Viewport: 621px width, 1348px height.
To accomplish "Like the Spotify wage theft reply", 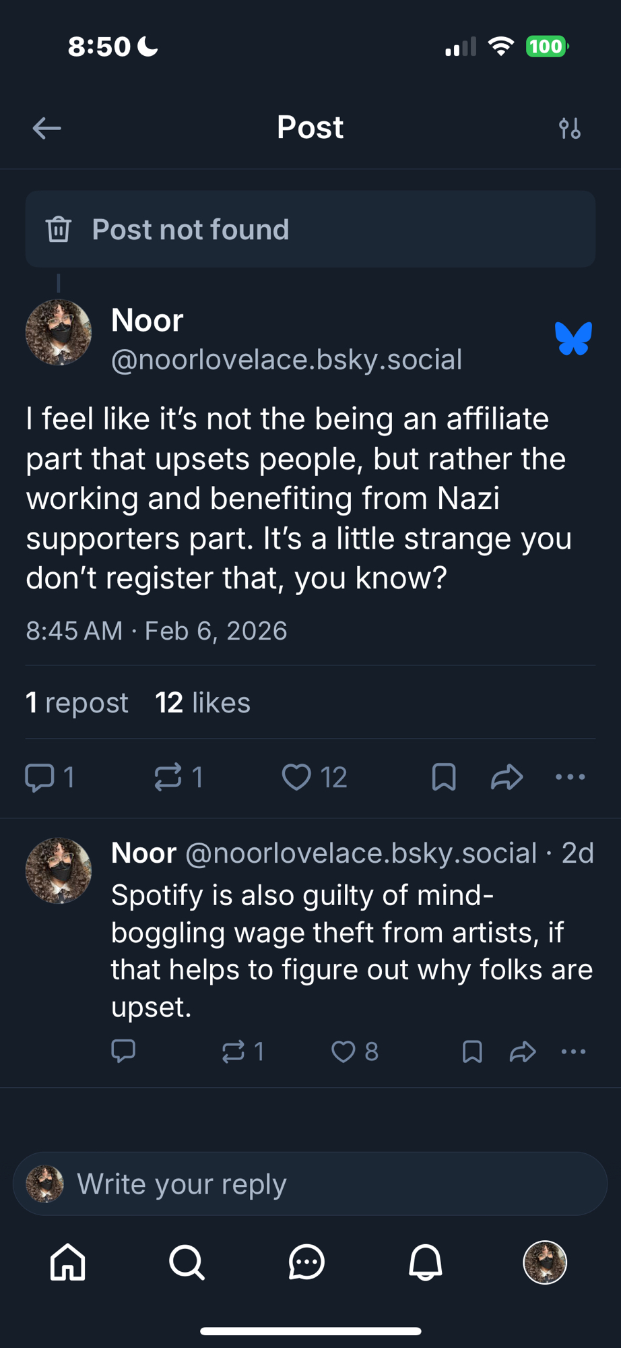I will 344,1051.
